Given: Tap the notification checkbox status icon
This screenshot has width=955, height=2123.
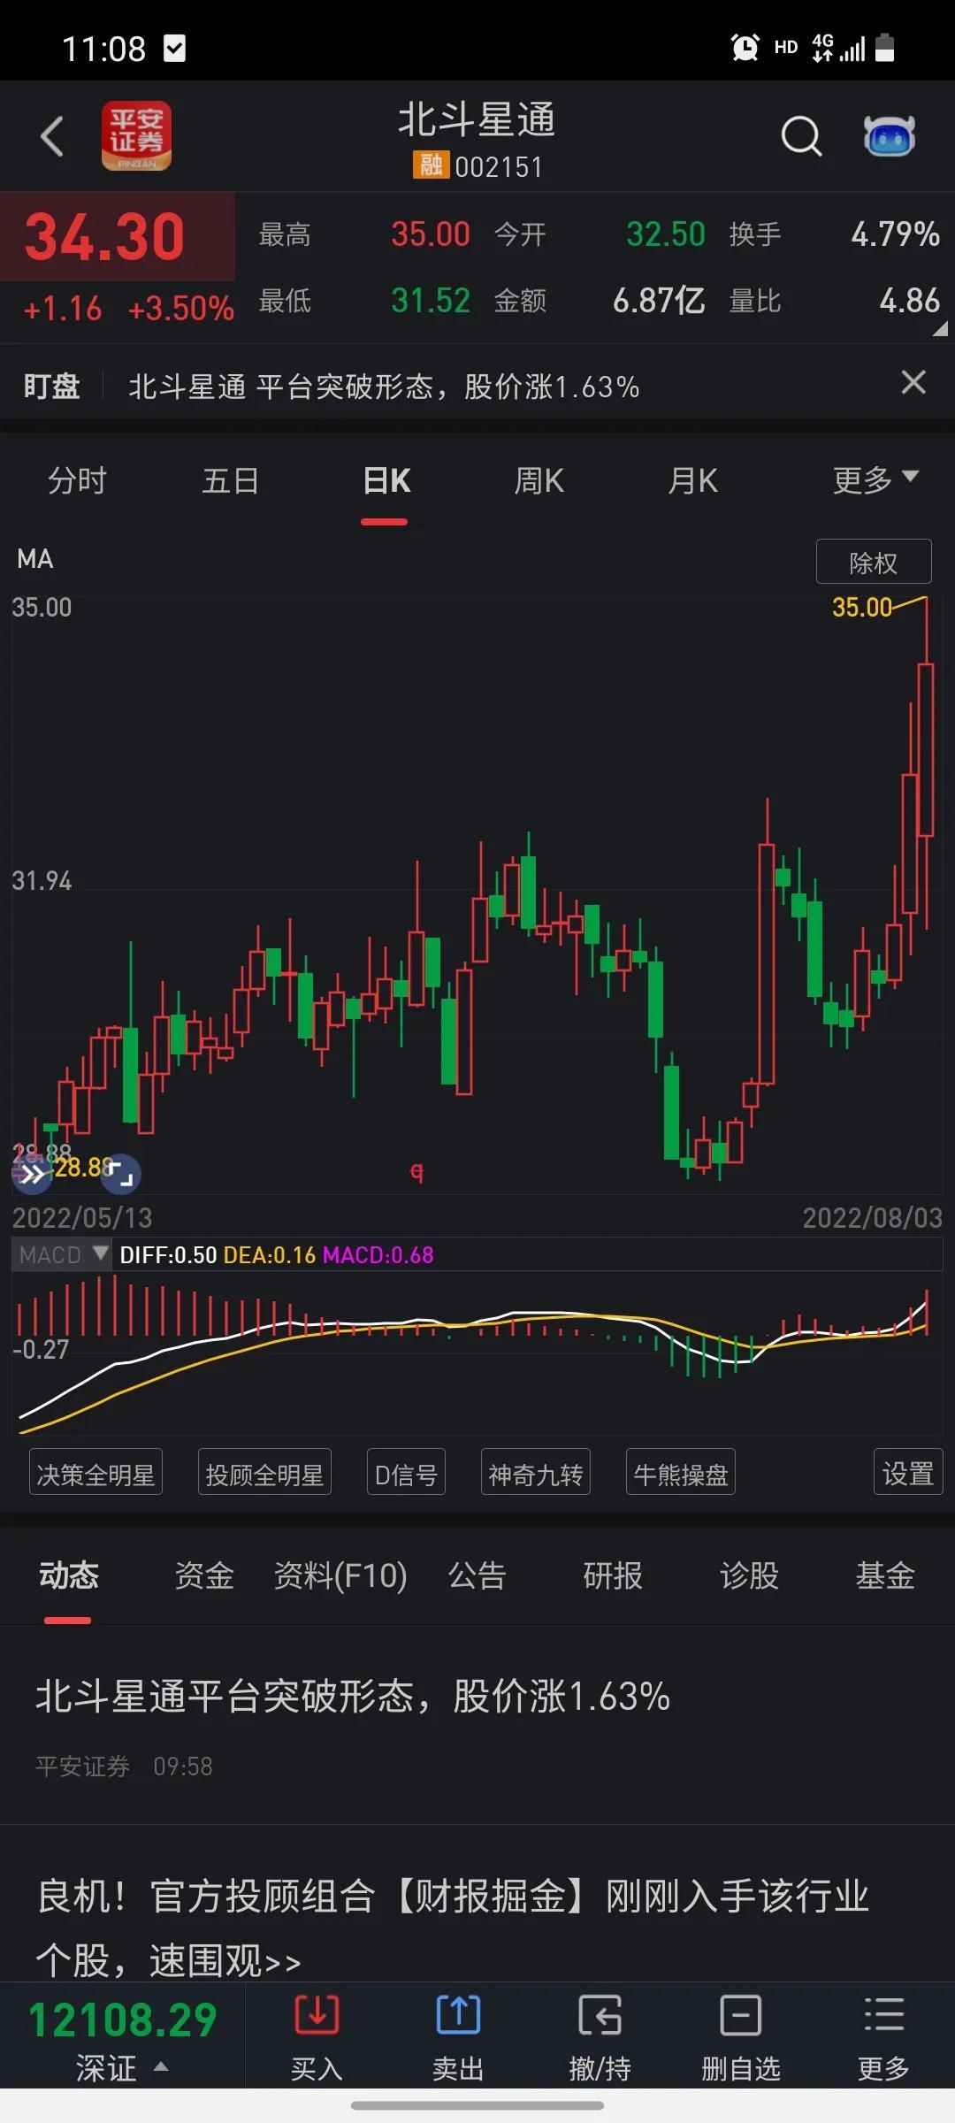Looking at the screenshot, I should click(x=175, y=49).
